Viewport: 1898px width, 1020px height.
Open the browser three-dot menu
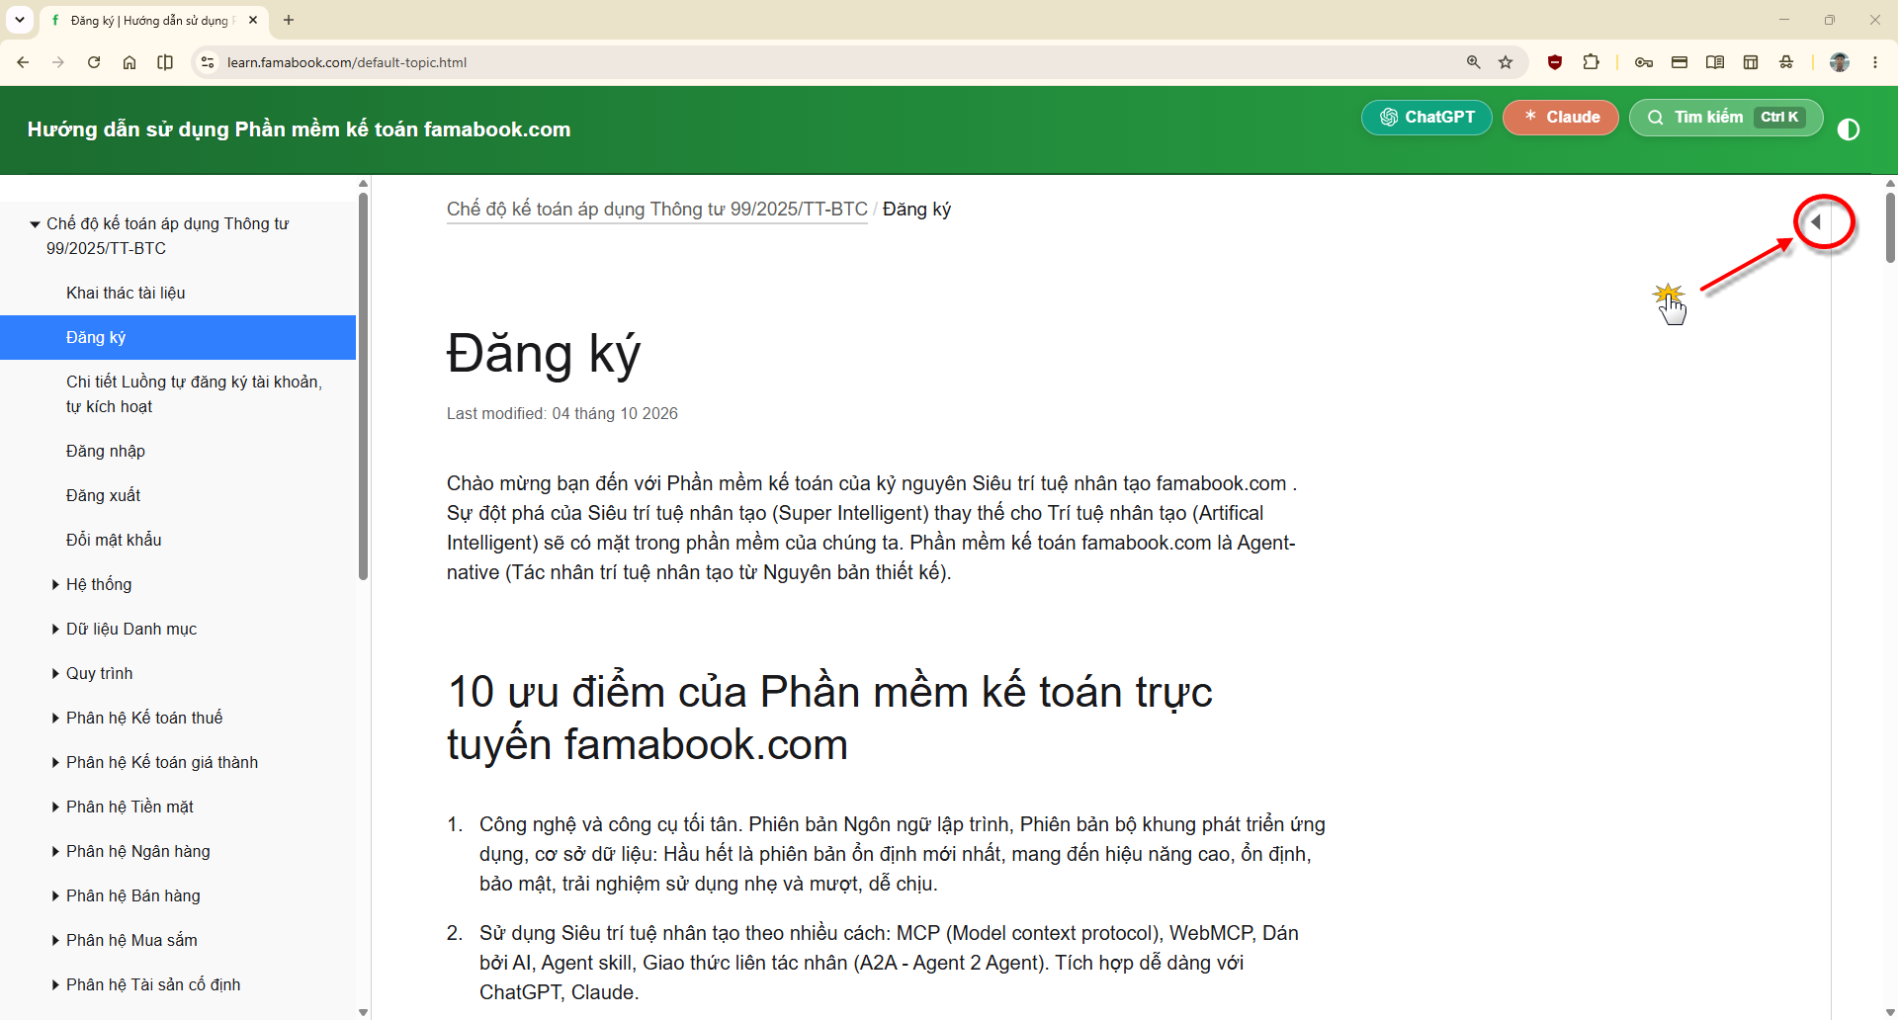coord(1875,62)
